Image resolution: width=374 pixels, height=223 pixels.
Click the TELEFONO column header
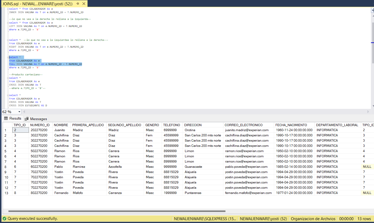pyautogui.click(x=172, y=125)
